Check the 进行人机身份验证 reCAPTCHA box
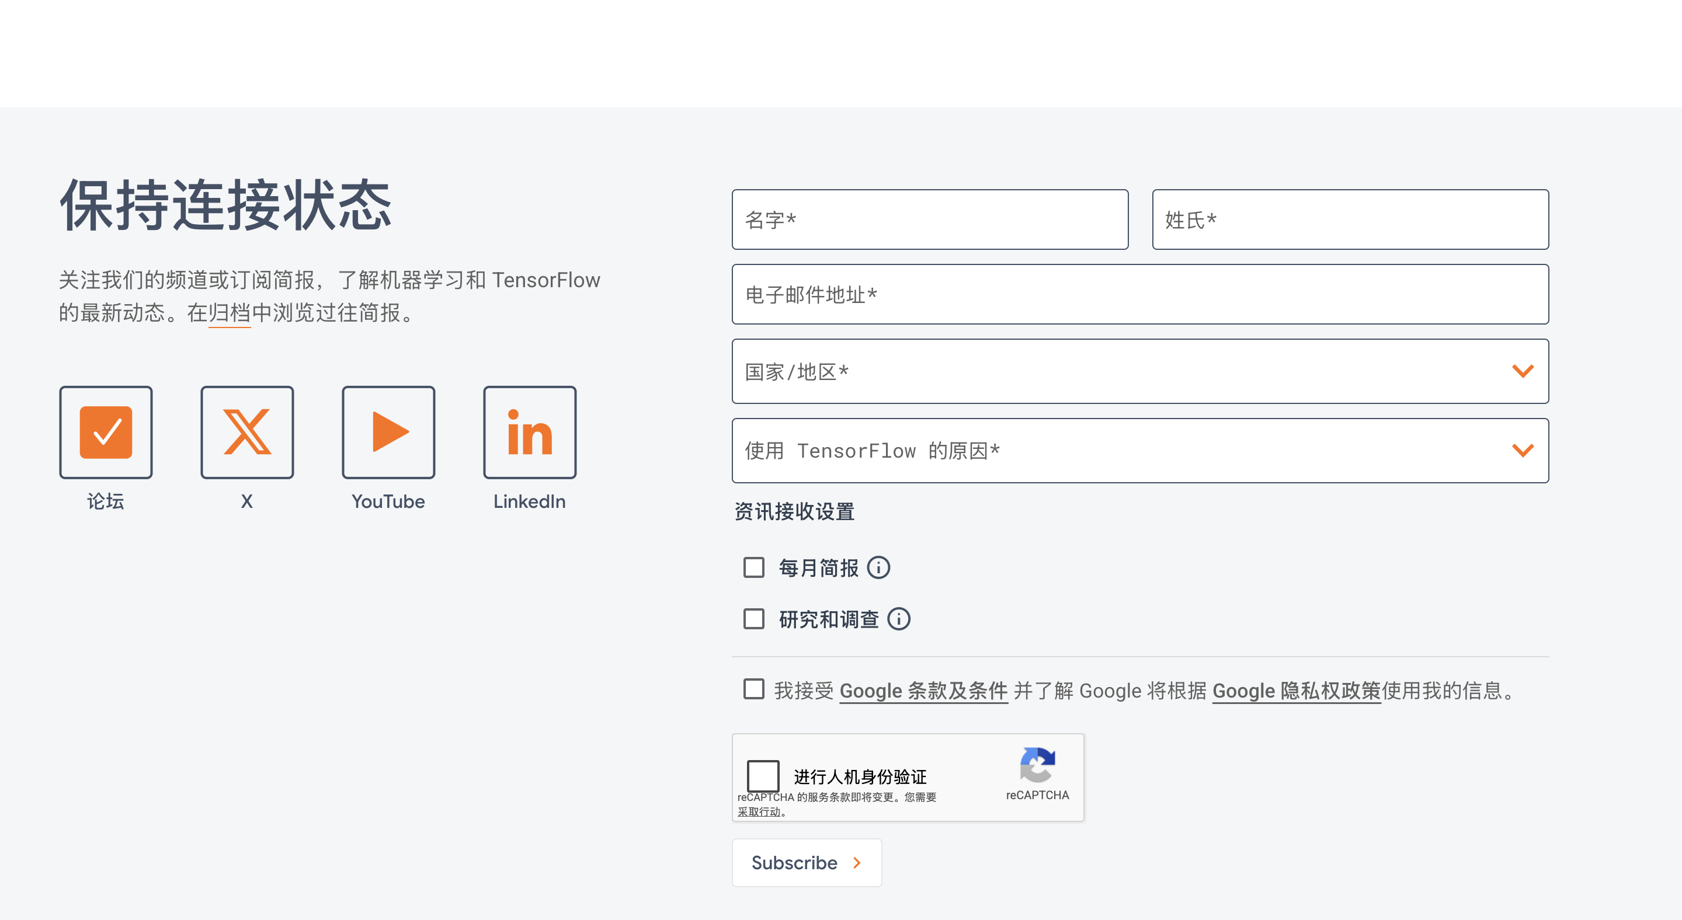 pos(763,776)
